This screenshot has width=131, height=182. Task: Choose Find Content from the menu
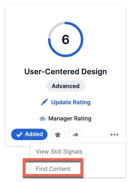click(x=53, y=169)
